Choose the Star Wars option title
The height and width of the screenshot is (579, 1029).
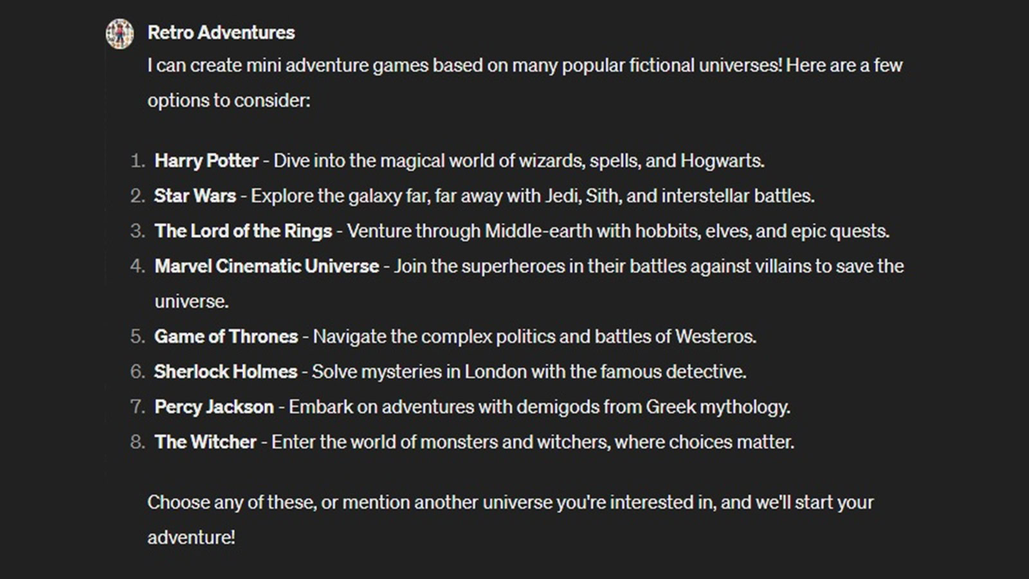[195, 196]
